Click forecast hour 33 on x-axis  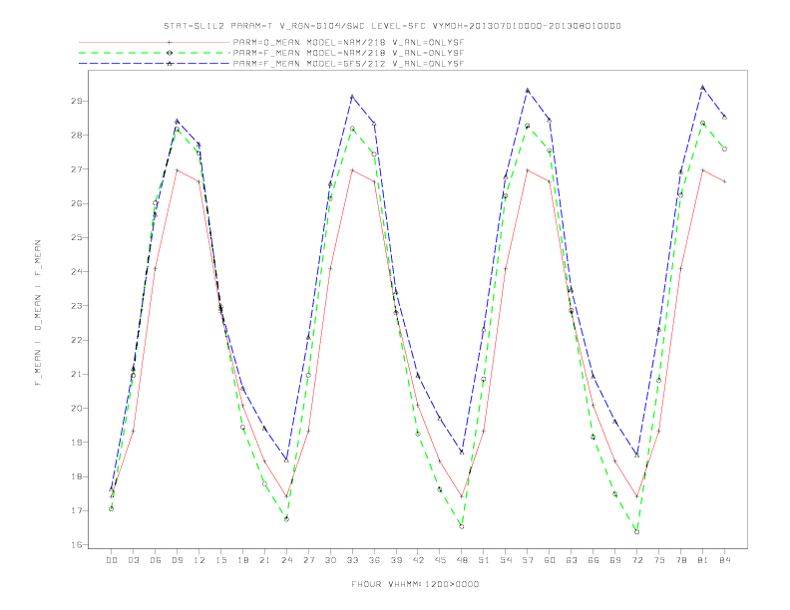(352, 560)
